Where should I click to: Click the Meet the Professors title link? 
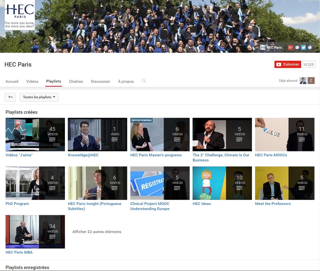click(x=273, y=204)
